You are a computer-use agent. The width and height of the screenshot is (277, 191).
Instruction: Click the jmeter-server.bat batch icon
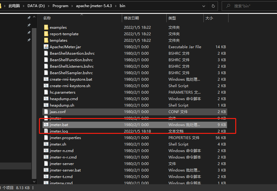pyautogui.click(x=46, y=170)
